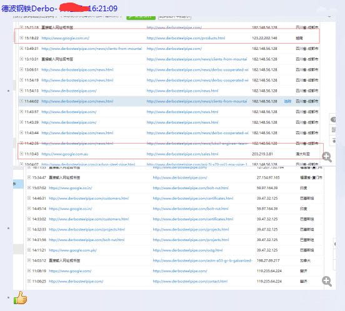The width and height of the screenshot is (345, 311).
Task: Click the small blue link beside IP at 11:44:02
Action: point(287,101)
